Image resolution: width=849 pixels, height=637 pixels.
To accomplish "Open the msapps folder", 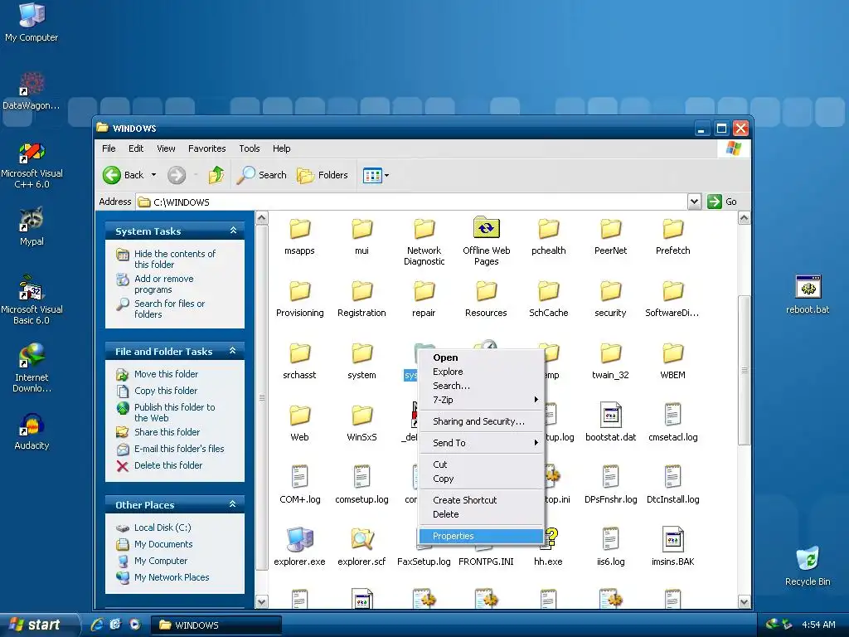I will (x=299, y=236).
